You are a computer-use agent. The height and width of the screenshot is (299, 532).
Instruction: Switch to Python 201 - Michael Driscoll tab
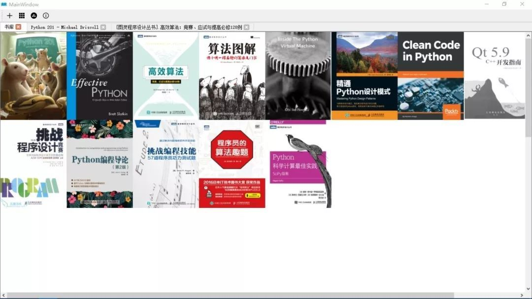point(65,27)
